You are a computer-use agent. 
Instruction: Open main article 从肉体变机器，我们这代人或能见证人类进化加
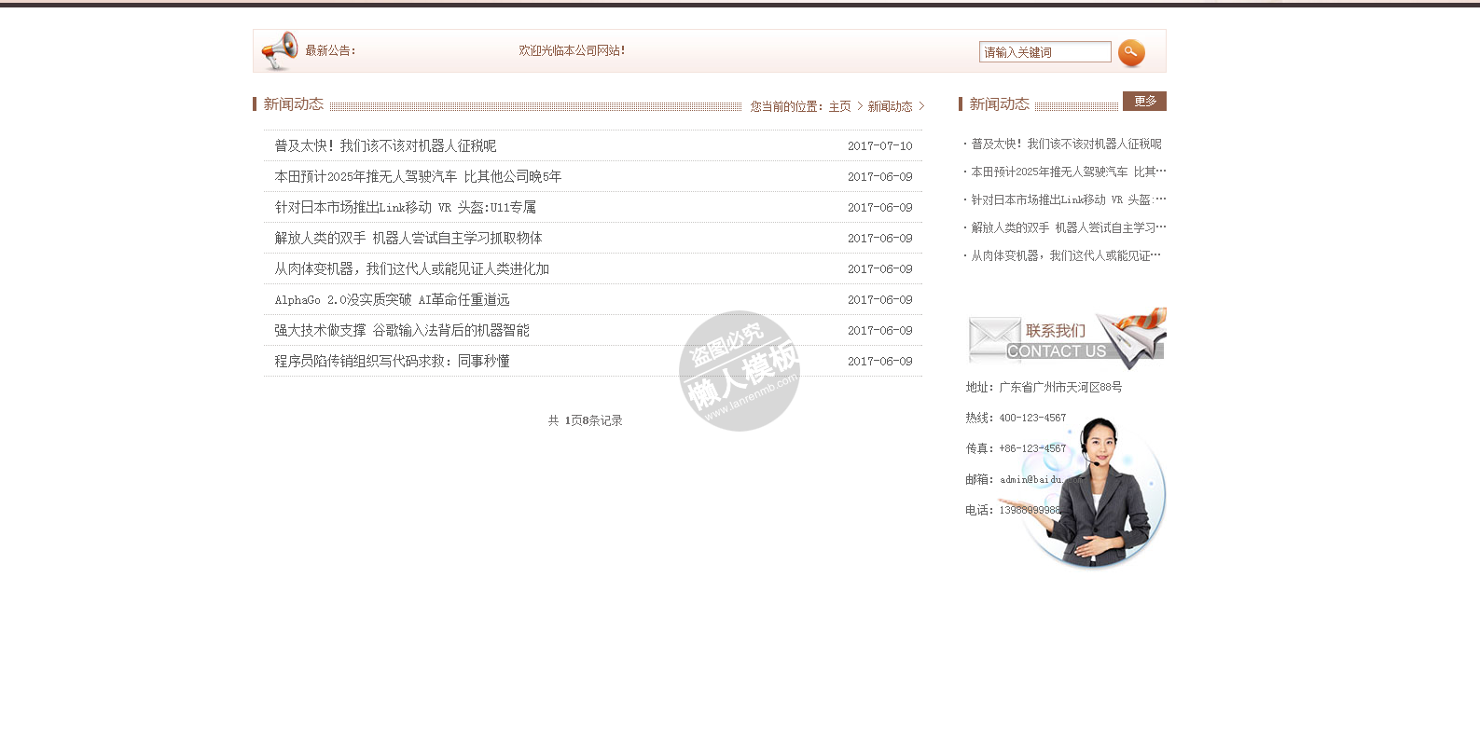click(x=411, y=268)
